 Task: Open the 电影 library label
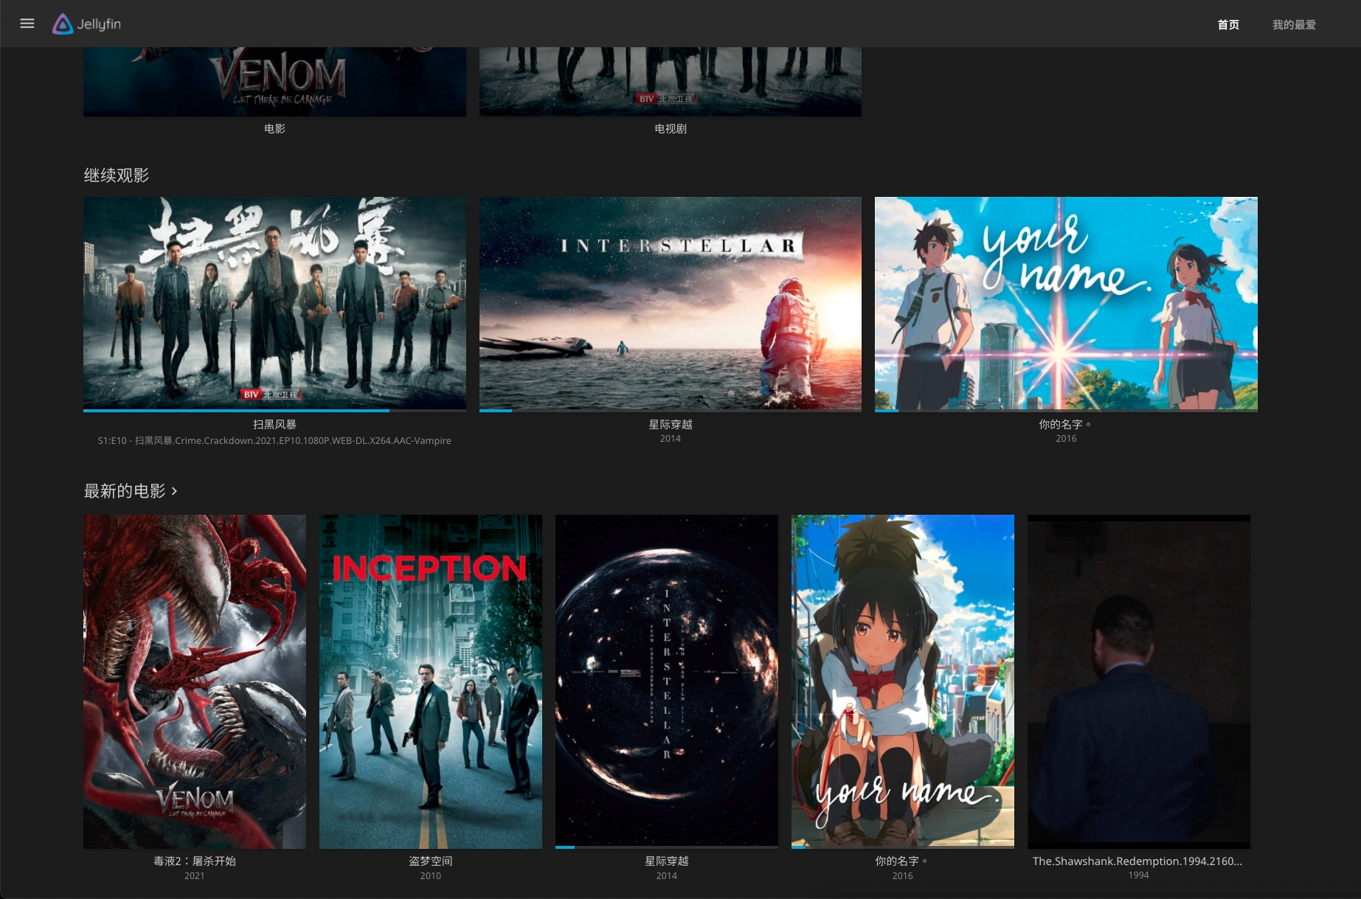(274, 128)
